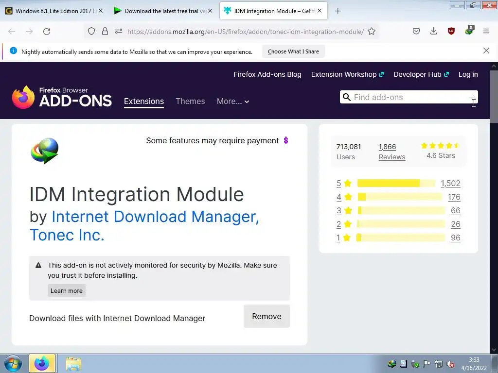Open the Downloads toolbar icon
This screenshot has width=498, height=373.
433,31
